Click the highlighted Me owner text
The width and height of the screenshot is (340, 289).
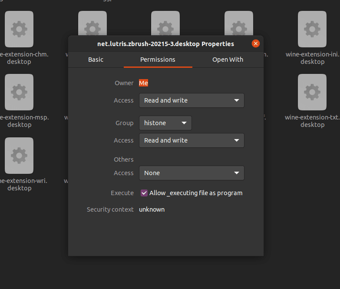[144, 83]
